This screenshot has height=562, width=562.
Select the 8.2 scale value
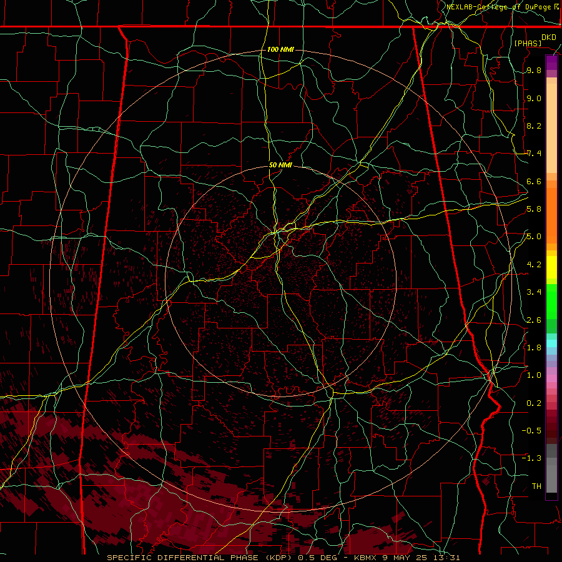click(x=534, y=126)
